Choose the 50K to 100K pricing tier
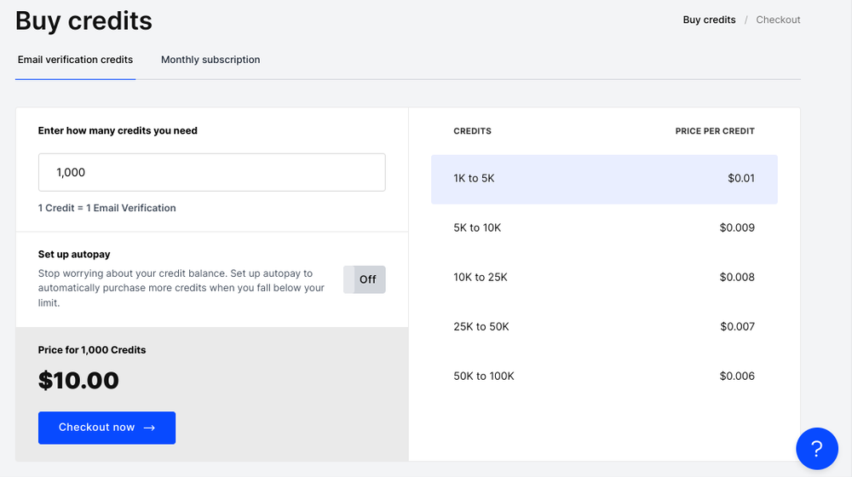 [x=604, y=376]
